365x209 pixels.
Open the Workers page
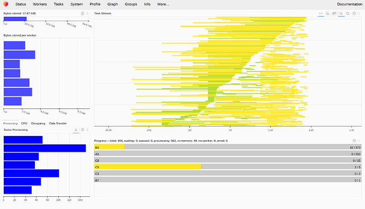point(40,4)
